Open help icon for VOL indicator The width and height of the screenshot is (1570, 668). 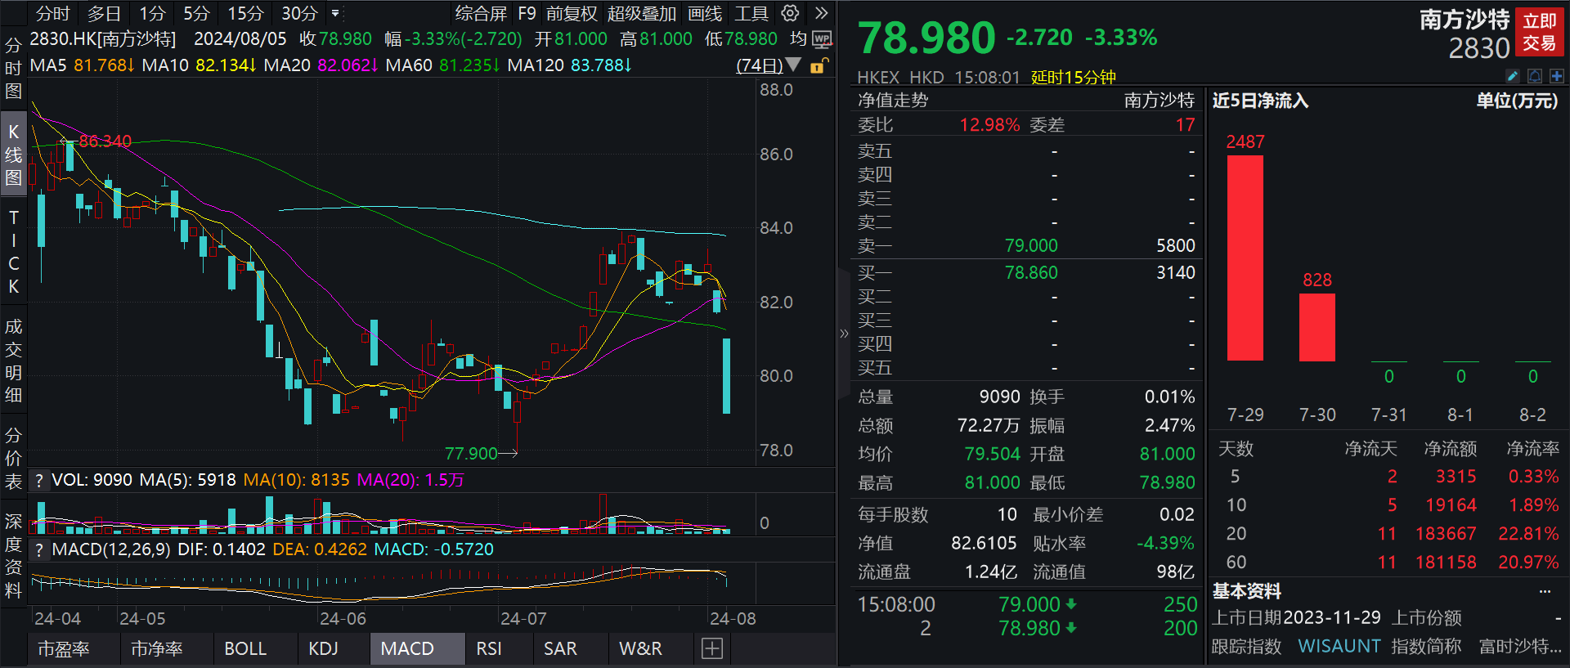(x=38, y=480)
